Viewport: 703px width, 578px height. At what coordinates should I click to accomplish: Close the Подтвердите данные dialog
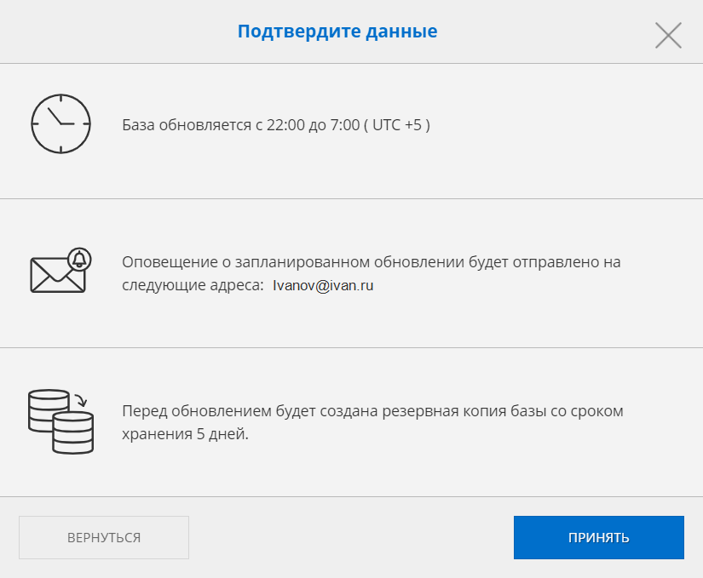coord(668,35)
